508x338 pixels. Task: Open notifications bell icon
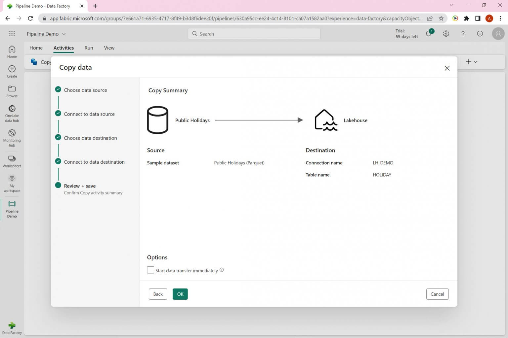[429, 34]
